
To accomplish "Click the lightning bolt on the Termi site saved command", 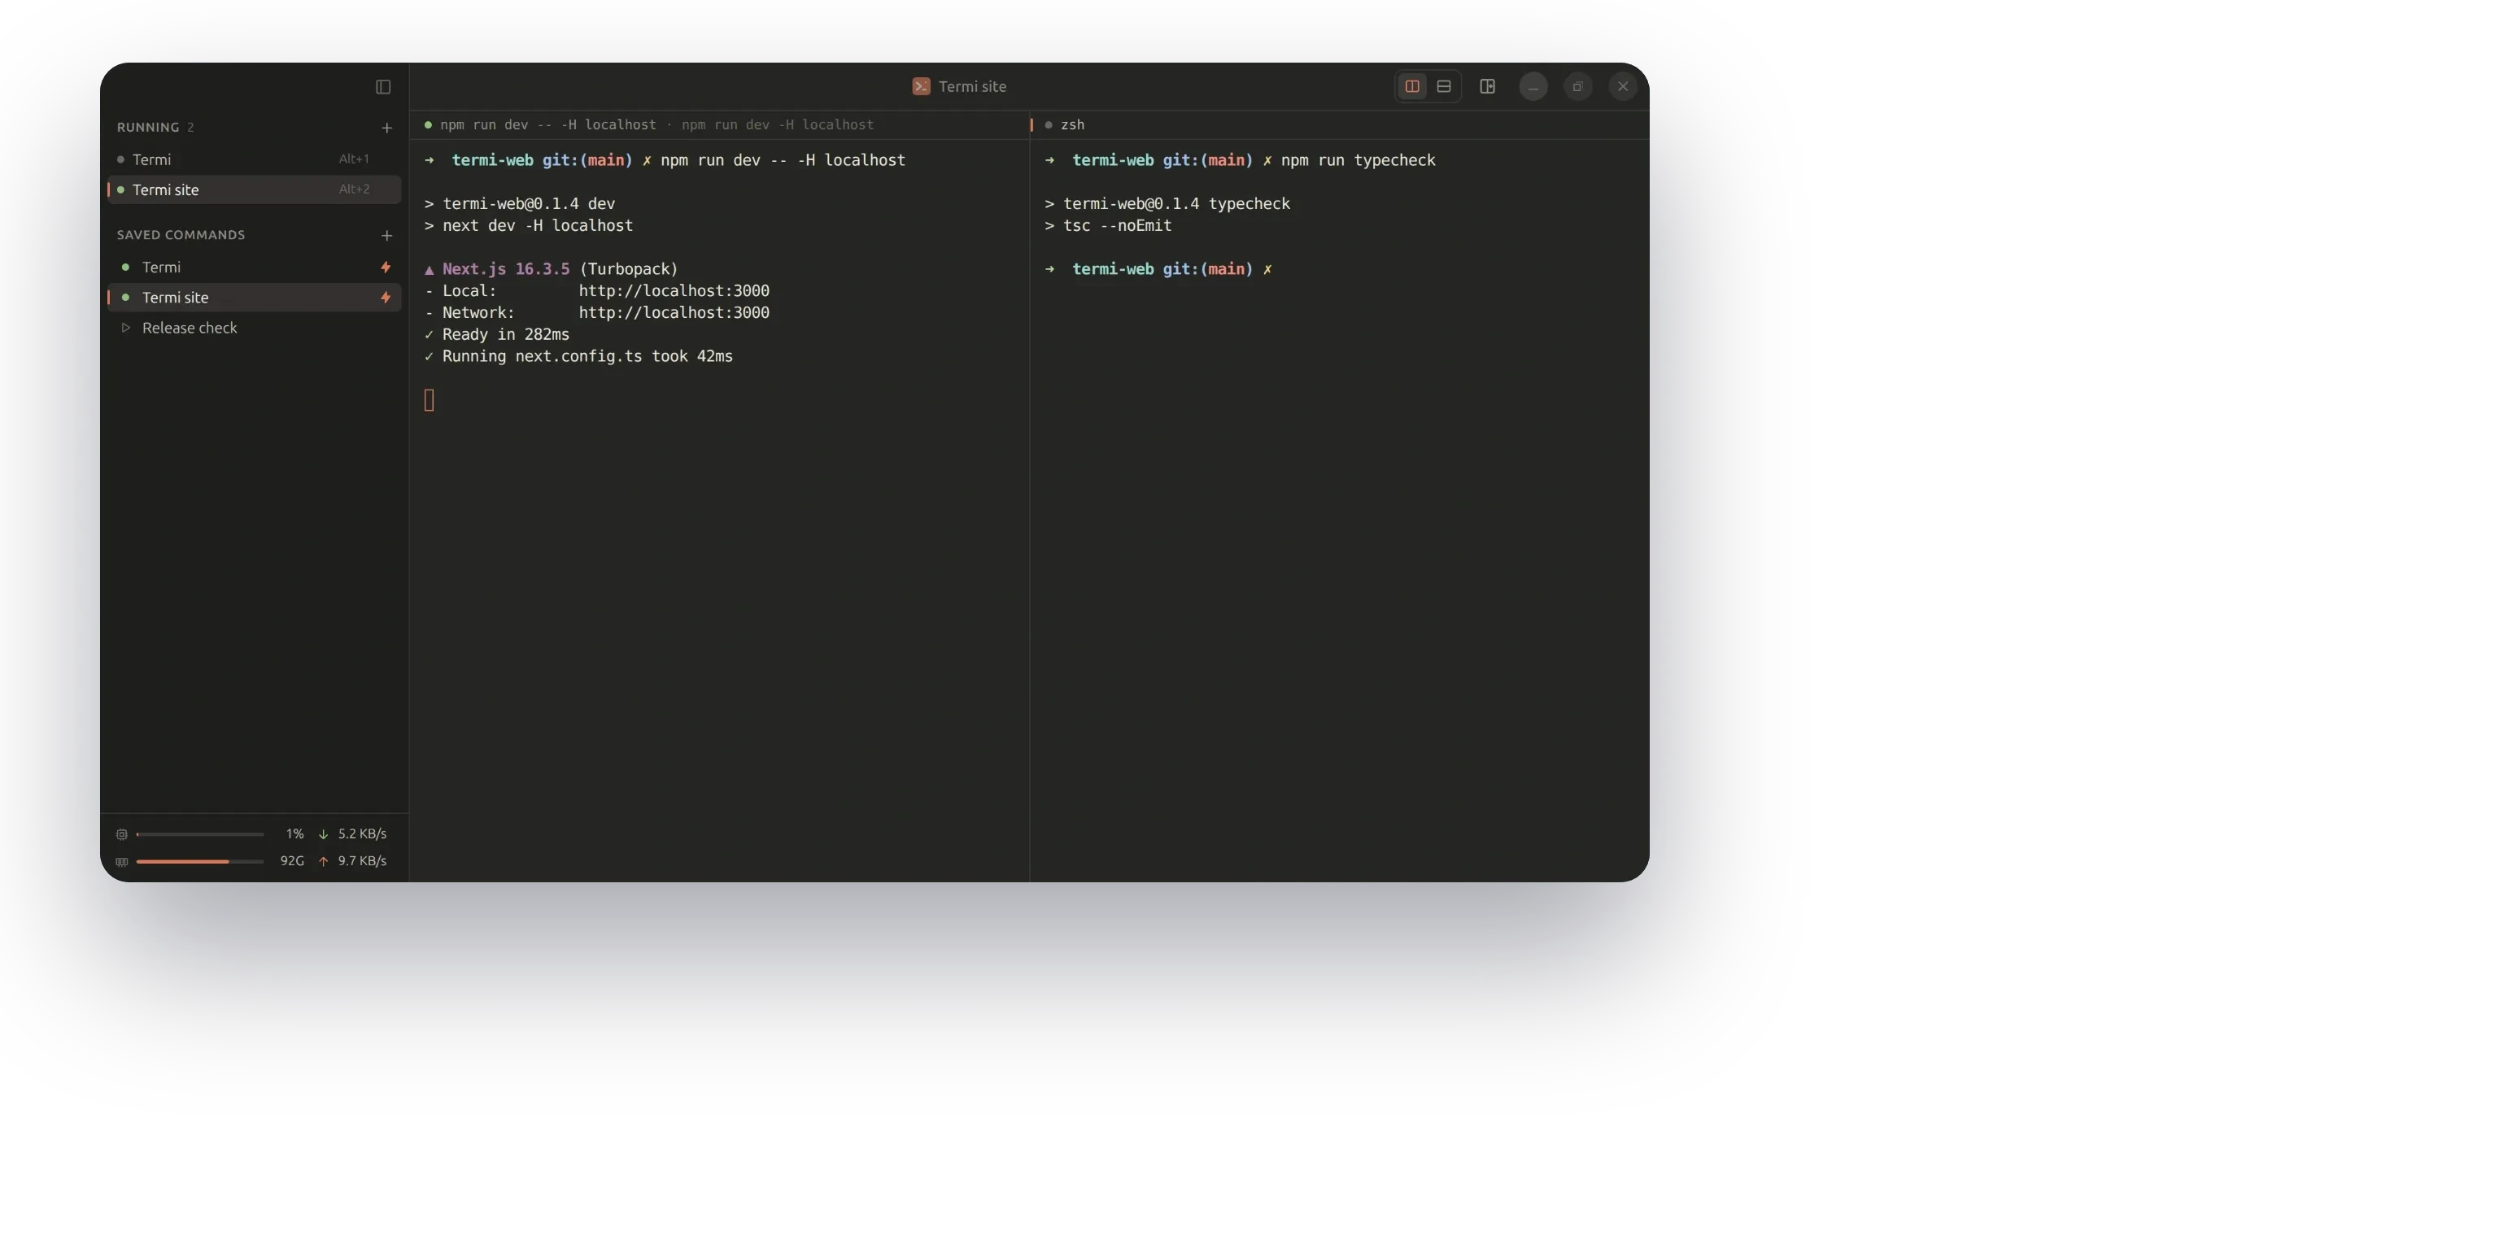I will tap(386, 298).
